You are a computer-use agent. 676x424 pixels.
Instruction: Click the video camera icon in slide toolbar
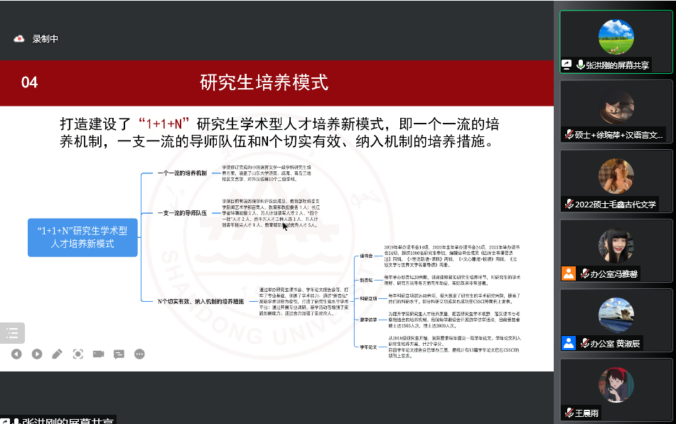pyautogui.click(x=98, y=354)
